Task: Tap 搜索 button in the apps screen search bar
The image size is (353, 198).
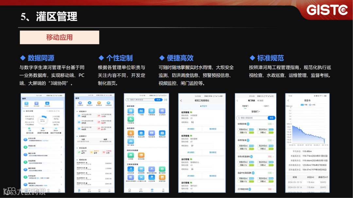Action: 159,100
